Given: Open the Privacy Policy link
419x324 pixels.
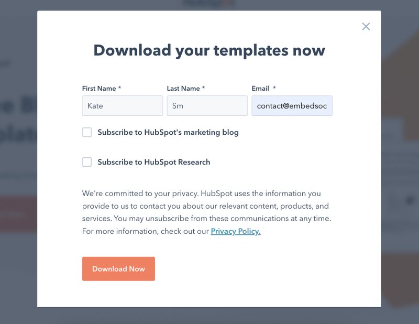Looking at the screenshot, I should click(x=235, y=231).
